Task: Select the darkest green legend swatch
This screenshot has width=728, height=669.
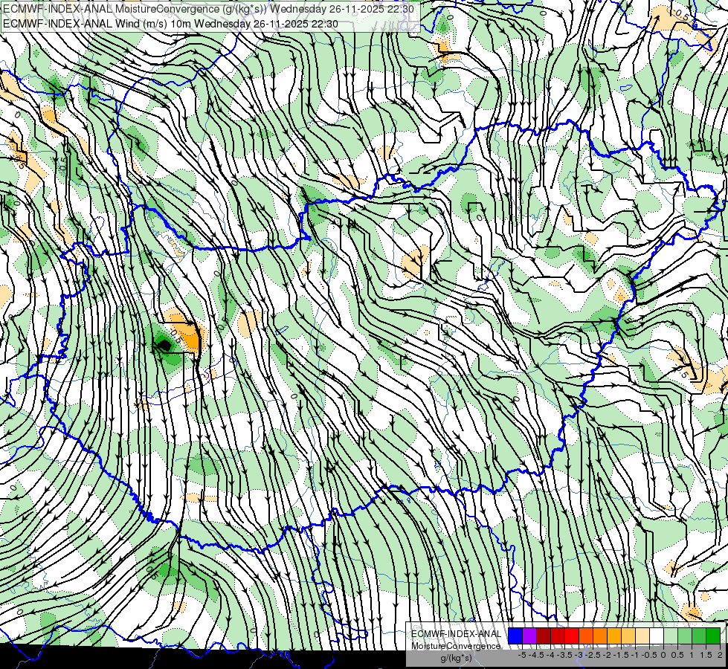Action: pyautogui.click(x=712, y=636)
